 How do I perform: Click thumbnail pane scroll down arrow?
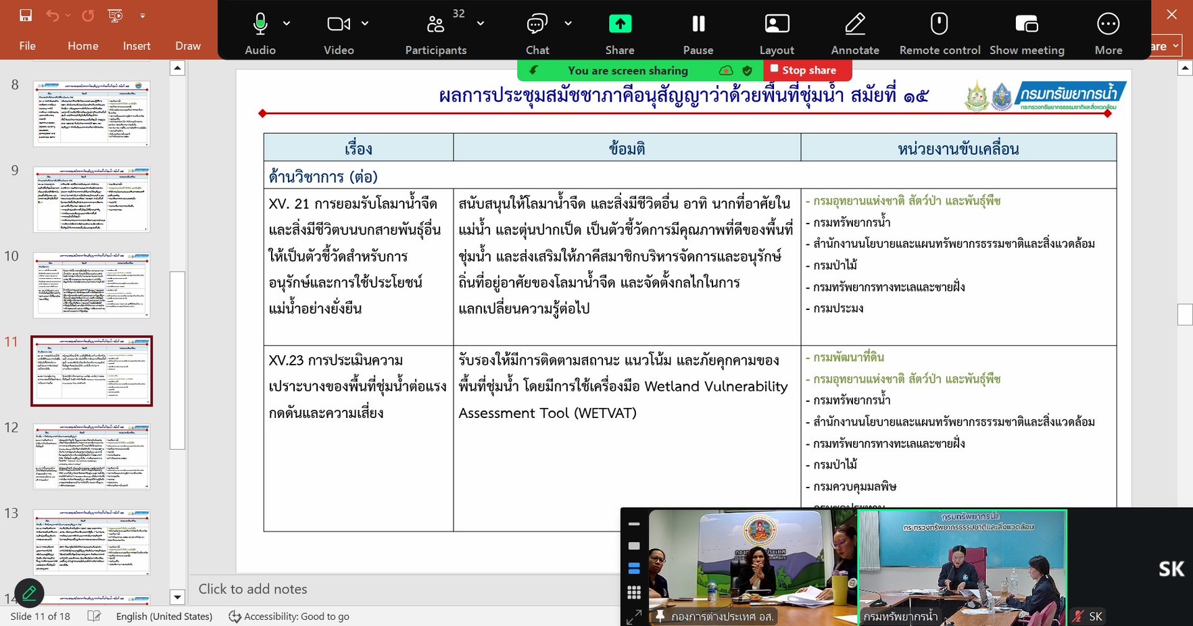(177, 597)
